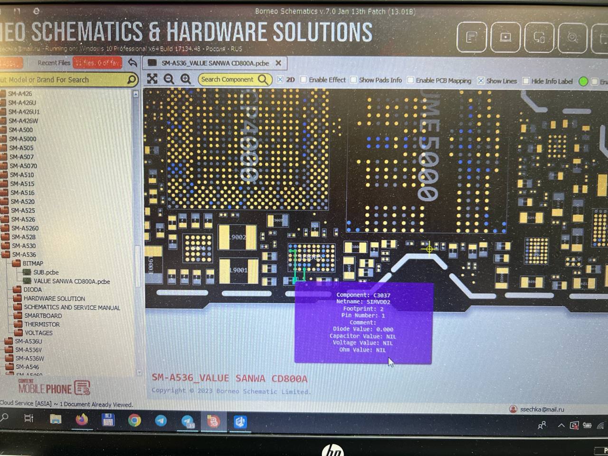Enable the Enable Effect checkbox

click(304, 79)
